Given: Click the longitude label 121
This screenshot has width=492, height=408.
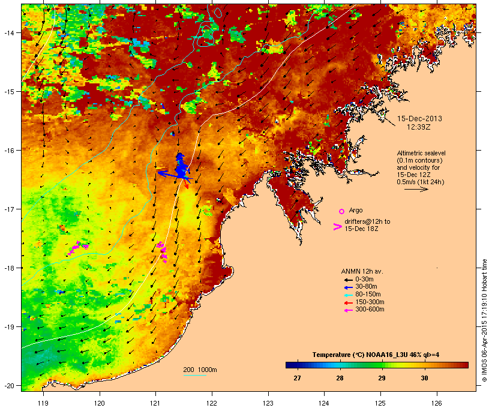Looking at the screenshot, I should click(x=155, y=403).
